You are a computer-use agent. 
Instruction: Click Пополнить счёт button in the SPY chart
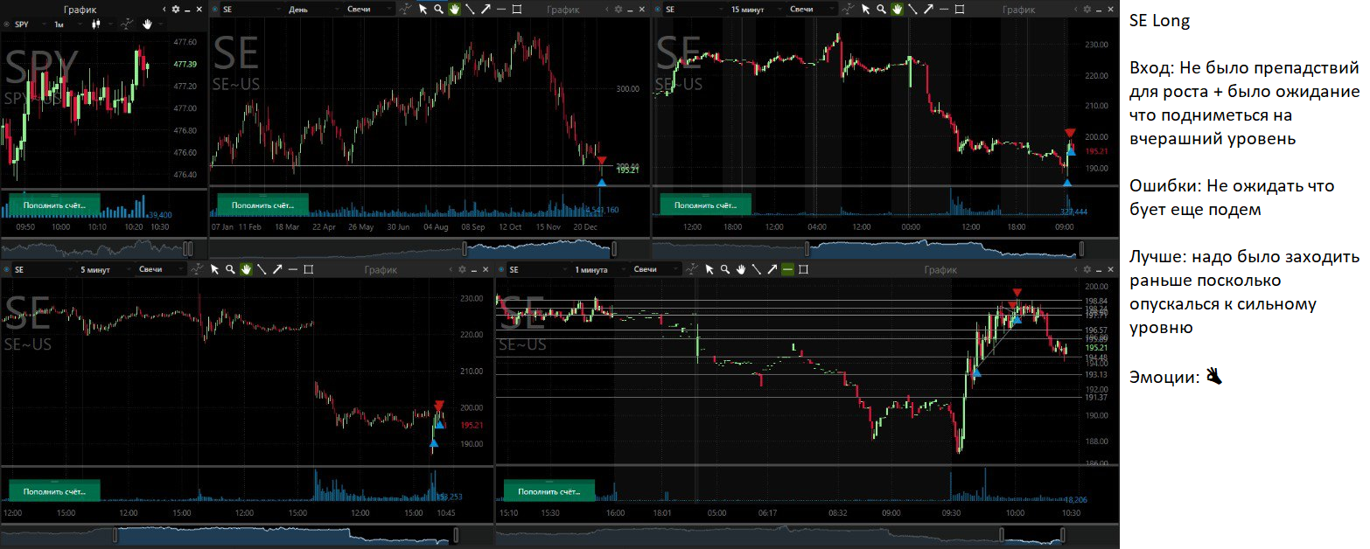coord(53,205)
